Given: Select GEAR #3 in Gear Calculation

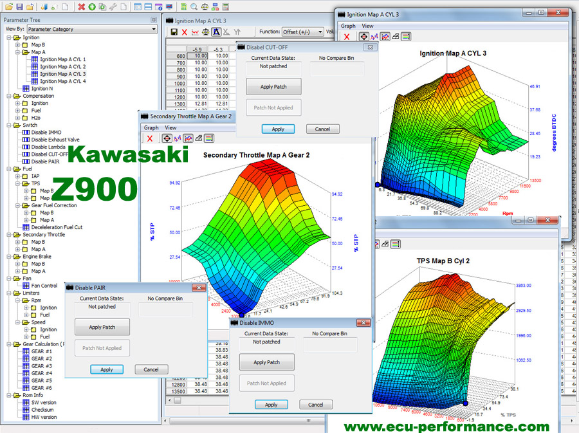Looking at the screenshot, I should (42, 366).
